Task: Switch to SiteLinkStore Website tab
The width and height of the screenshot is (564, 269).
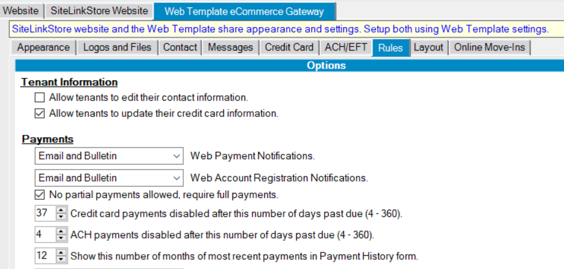Action: [99, 11]
